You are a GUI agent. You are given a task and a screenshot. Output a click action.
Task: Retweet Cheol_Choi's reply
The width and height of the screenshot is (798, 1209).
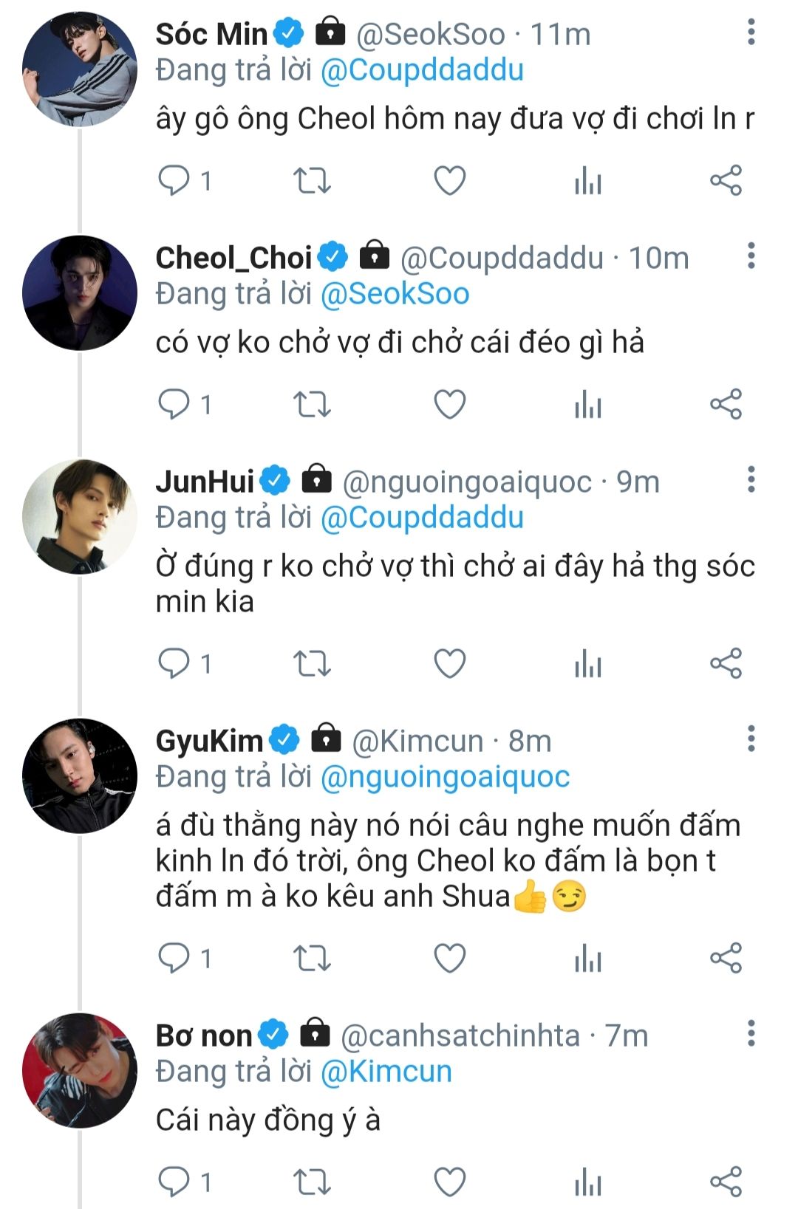click(x=312, y=404)
